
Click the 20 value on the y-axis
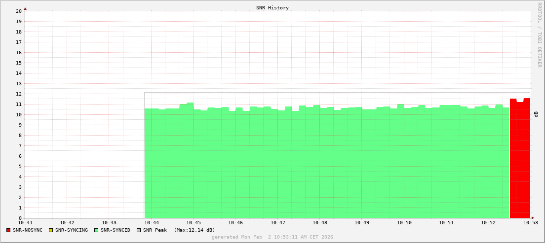coord(18,11)
